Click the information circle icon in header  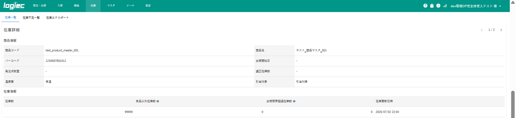tap(438, 6)
